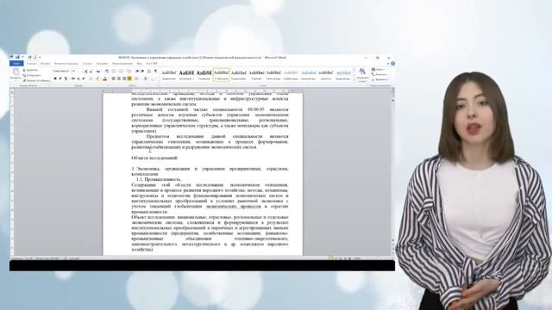Screen dimensions: 552x310
Task: Toggle italic formatting
Action: (x=60, y=78)
